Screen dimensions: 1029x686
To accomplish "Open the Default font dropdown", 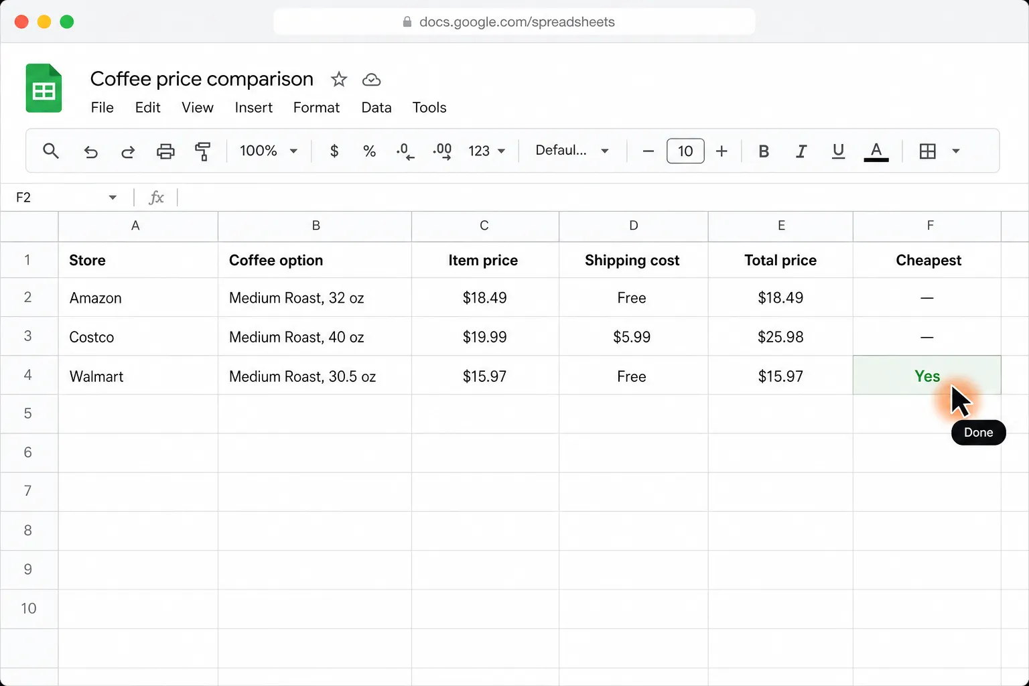I will [572, 151].
